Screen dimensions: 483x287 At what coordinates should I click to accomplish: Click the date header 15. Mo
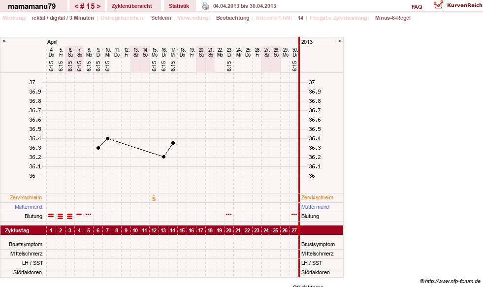pos(155,52)
